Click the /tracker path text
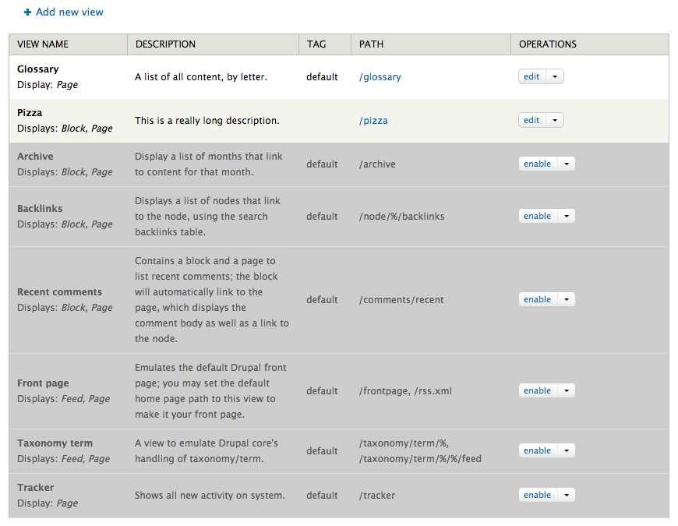Screen dimensions: 678x526 377,496
